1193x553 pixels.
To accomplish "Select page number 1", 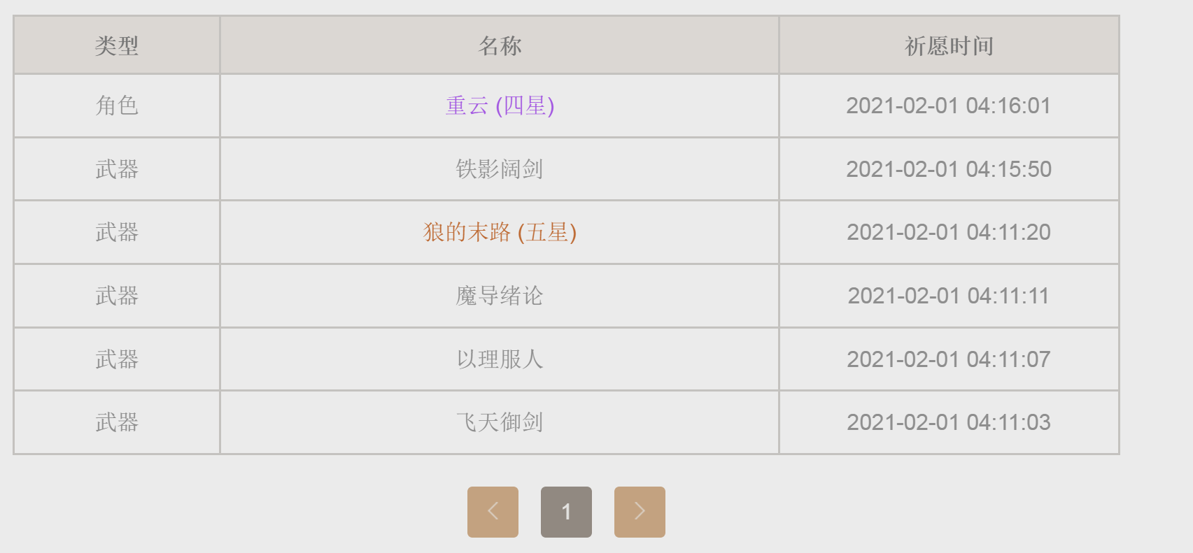I will pos(566,512).
